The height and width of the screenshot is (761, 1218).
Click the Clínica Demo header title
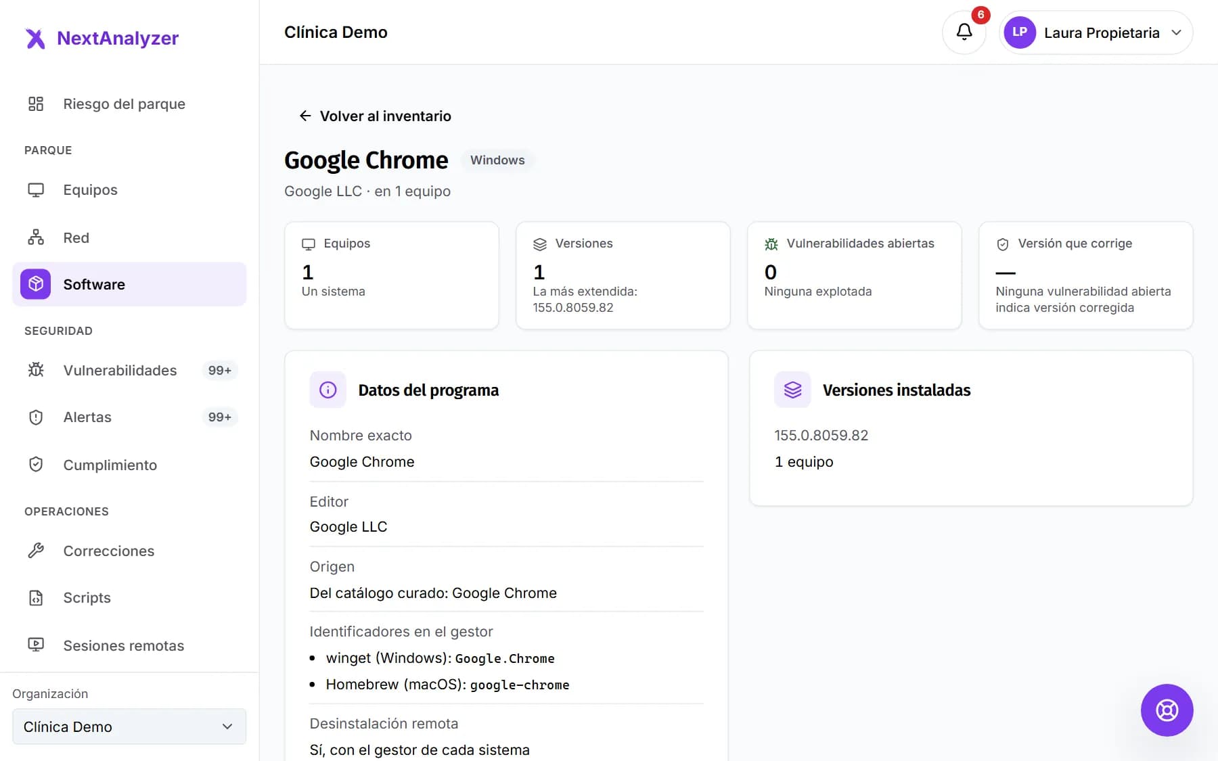336,32
